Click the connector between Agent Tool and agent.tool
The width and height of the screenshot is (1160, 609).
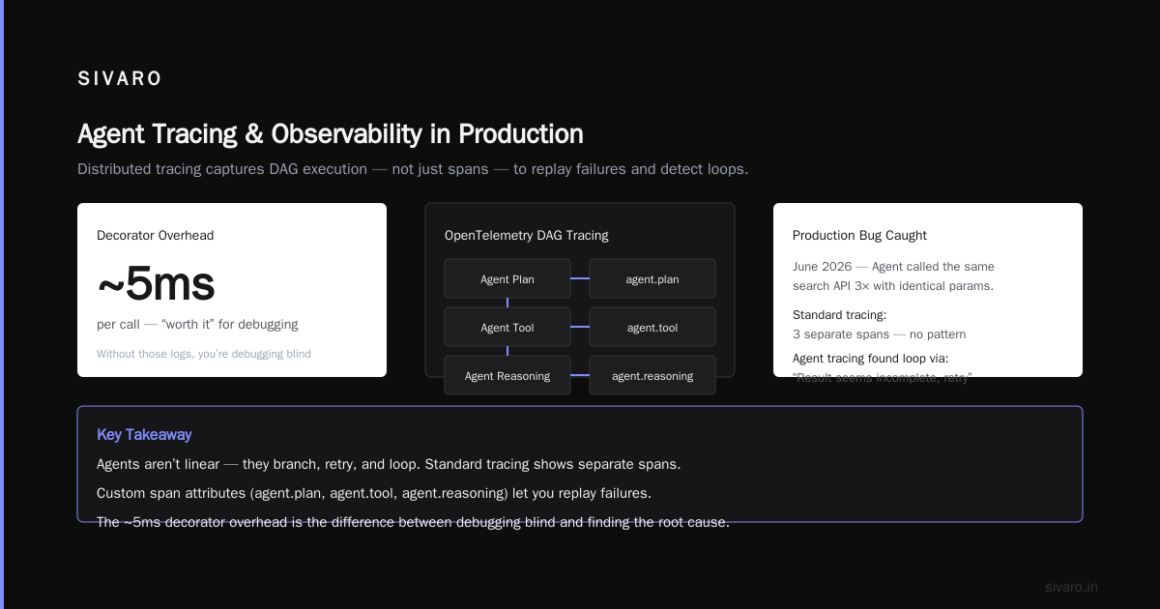(x=580, y=327)
